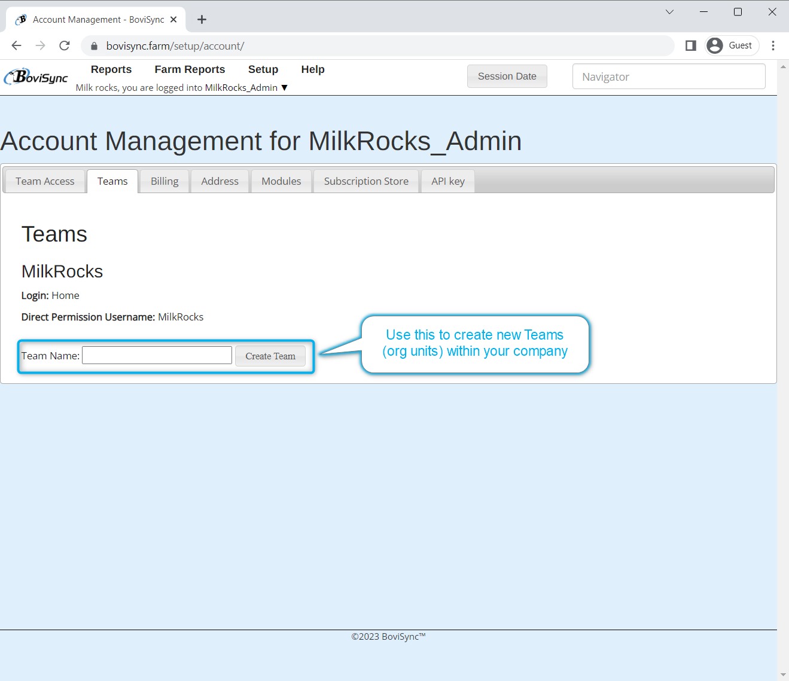Click the page scrollbar down arrow
This screenshot has height=681, width=789.
[x=783, y=674]
